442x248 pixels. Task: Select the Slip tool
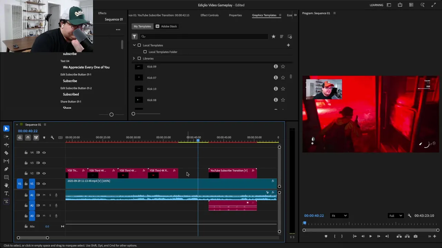click(x=6, y=161)
